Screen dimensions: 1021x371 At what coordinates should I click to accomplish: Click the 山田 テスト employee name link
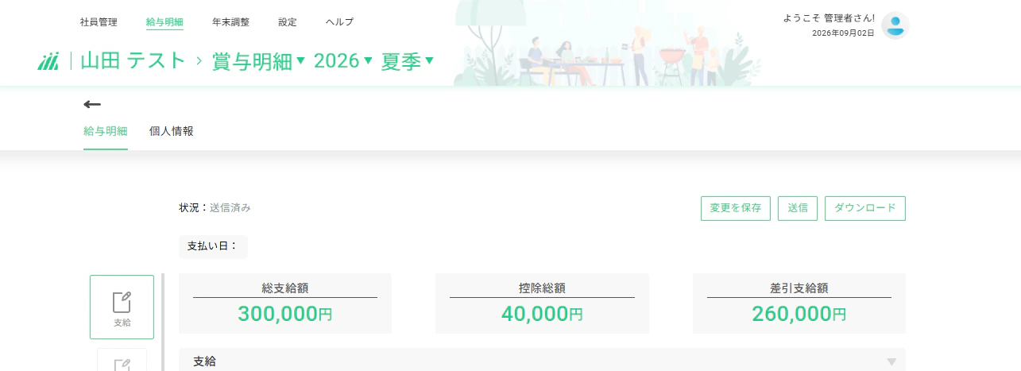133,61
